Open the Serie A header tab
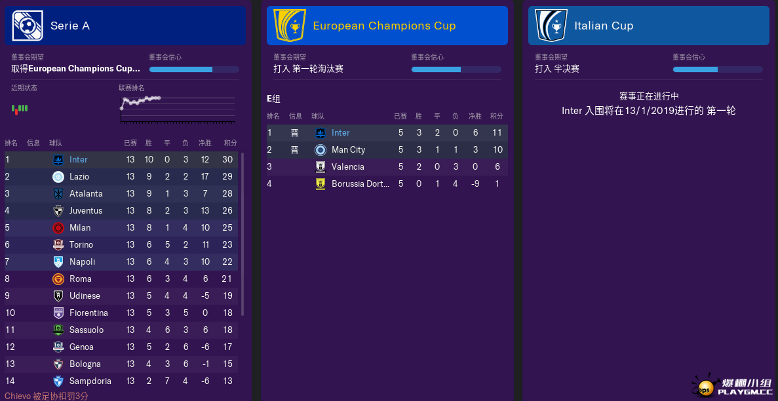 point(126,26)
